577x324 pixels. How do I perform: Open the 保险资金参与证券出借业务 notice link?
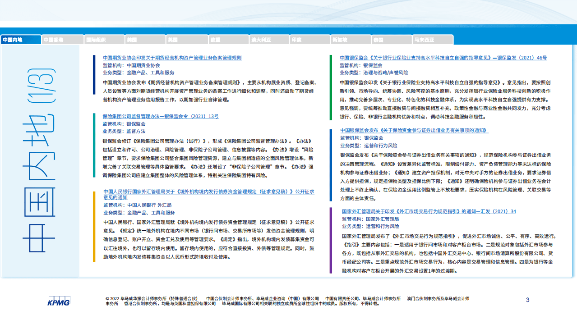(x=414, y=131)
